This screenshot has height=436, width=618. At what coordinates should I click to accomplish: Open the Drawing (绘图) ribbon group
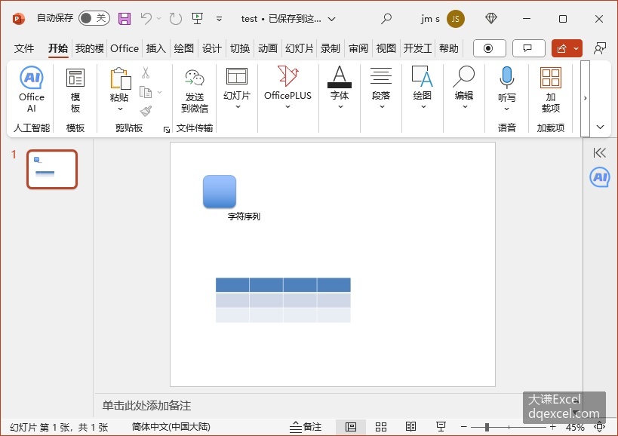[x=422, y=88]
